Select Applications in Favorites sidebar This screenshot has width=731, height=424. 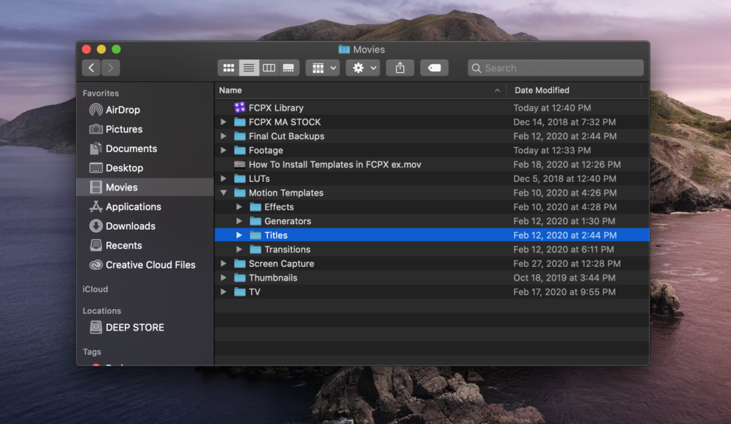click(133, 207)
